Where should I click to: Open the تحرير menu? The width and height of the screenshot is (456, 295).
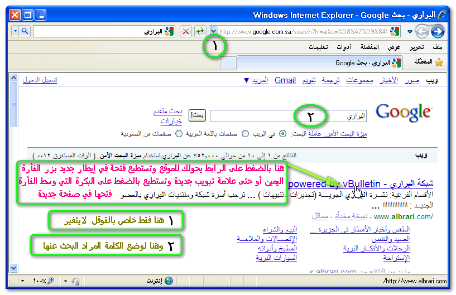click(x=417, y=47)
